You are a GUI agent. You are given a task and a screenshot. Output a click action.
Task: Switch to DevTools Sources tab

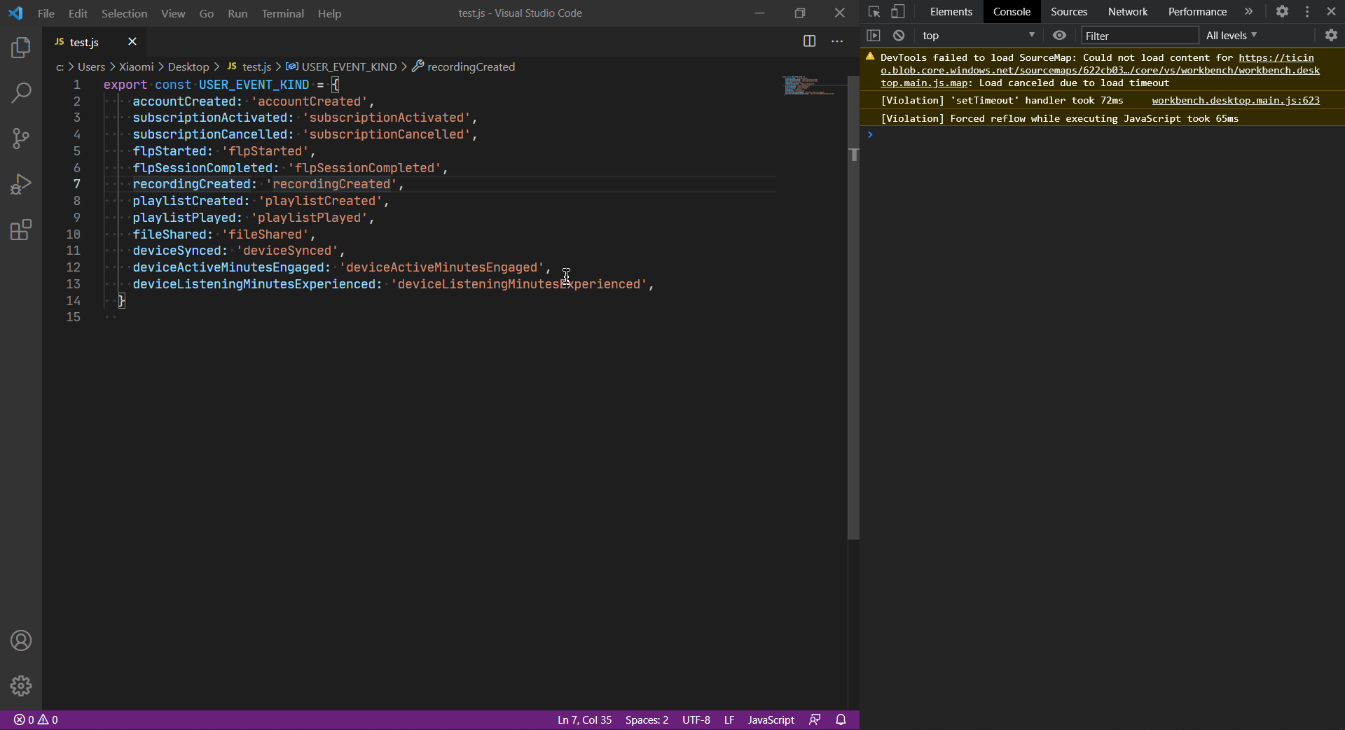coord(1069,12)
